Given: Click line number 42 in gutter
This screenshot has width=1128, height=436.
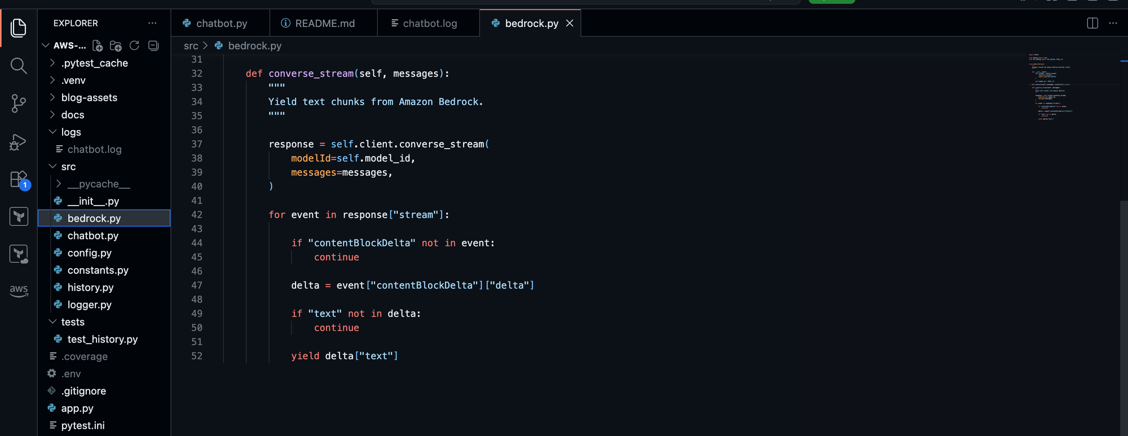Looking at the screenshot, I should pyautogui.click(x=197, y=215).
